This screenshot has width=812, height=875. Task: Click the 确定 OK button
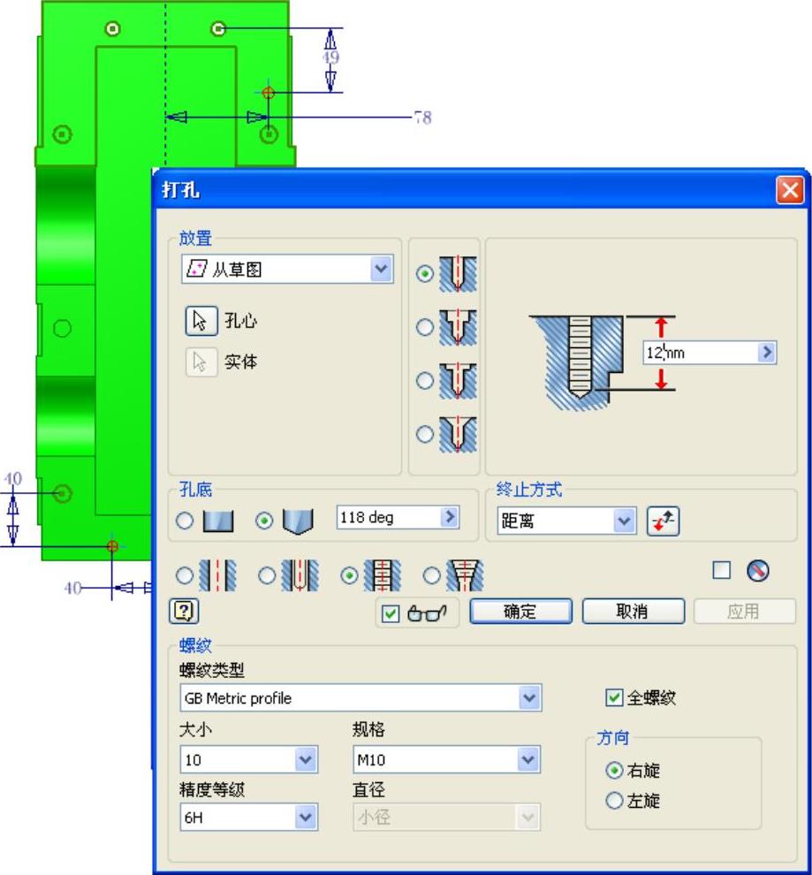click(521, 612)
